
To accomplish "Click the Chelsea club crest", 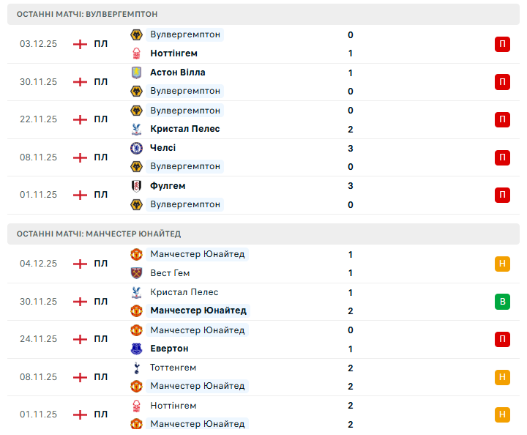I will (x=136, y=148).
